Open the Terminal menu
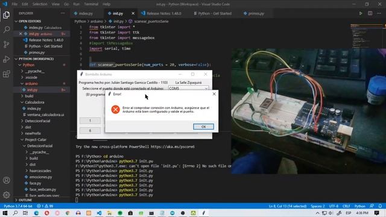Image resolution: width=386 pixels, height=217 pixels. point(91,4)
